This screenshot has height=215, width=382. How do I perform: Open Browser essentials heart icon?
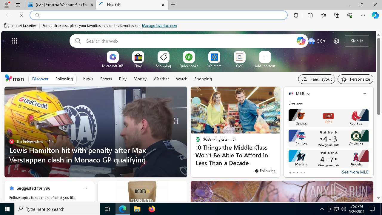coord(350,15)
